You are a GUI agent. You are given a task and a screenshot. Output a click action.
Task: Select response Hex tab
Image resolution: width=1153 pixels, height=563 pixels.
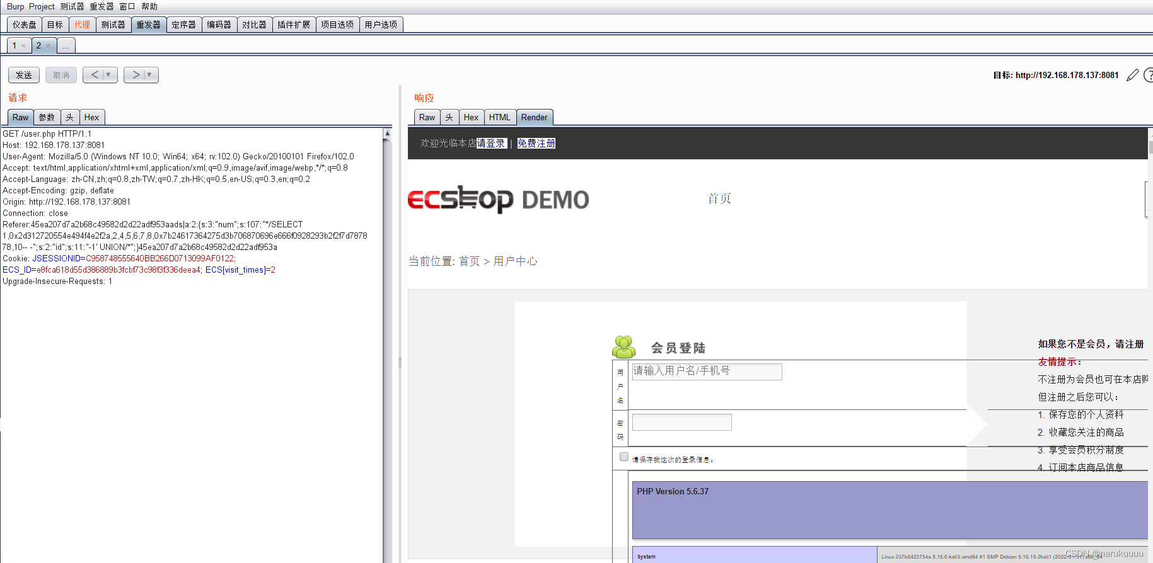(471, 117)
